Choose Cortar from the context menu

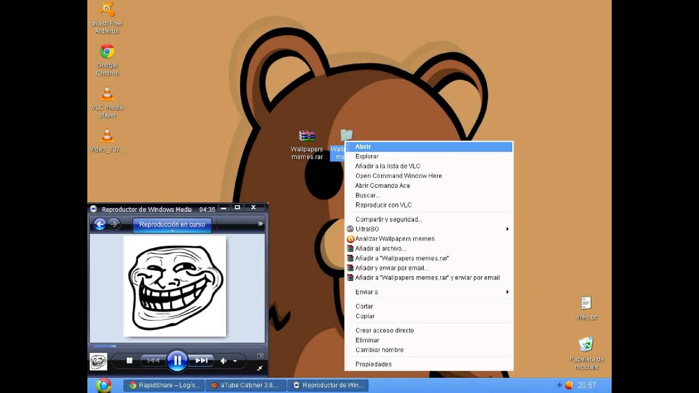click(429, 307)
